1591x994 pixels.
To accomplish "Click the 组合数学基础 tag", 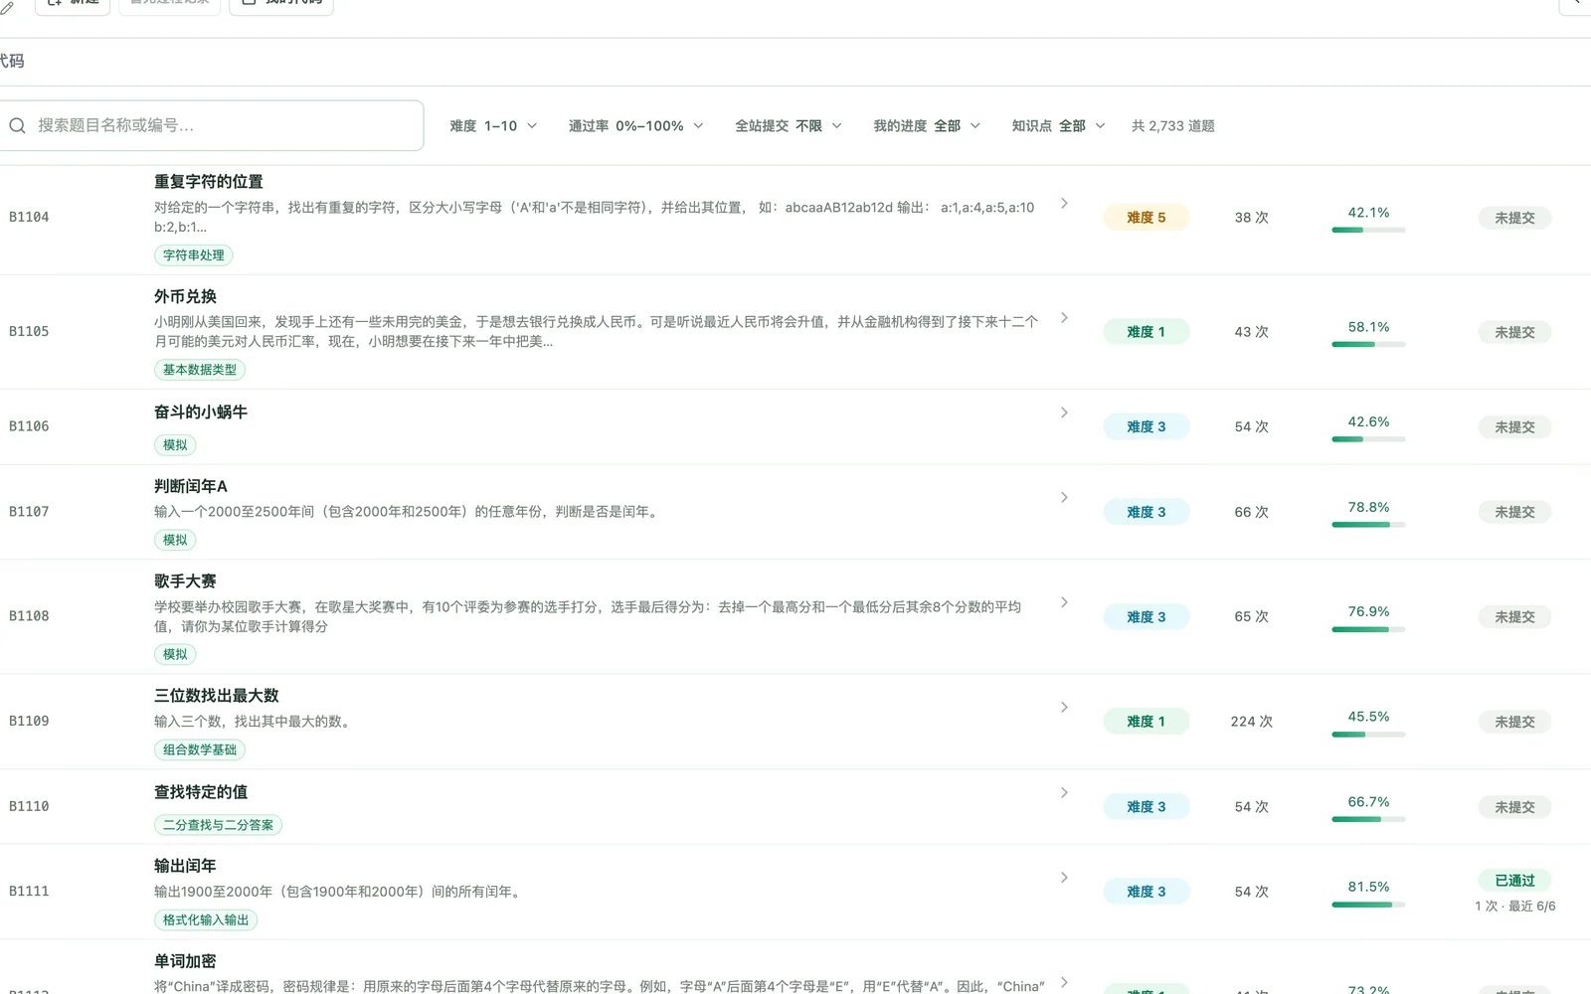I will coord(200,749).
